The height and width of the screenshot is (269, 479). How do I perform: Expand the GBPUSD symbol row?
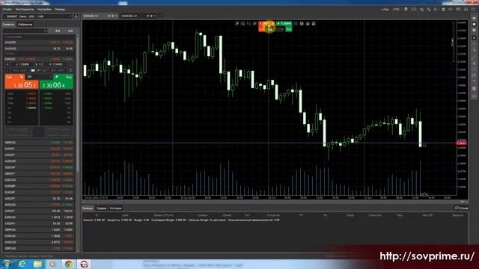point(39,143)
